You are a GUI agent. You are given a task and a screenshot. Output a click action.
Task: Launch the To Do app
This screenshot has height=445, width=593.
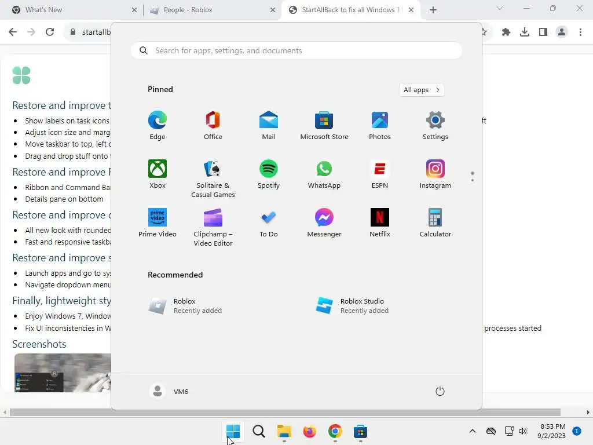[x=269, y=223]
